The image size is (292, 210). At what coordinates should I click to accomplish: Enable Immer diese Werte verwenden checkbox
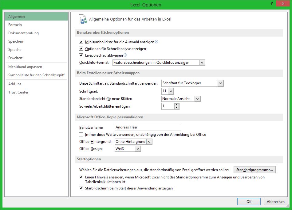click(81, 134)
